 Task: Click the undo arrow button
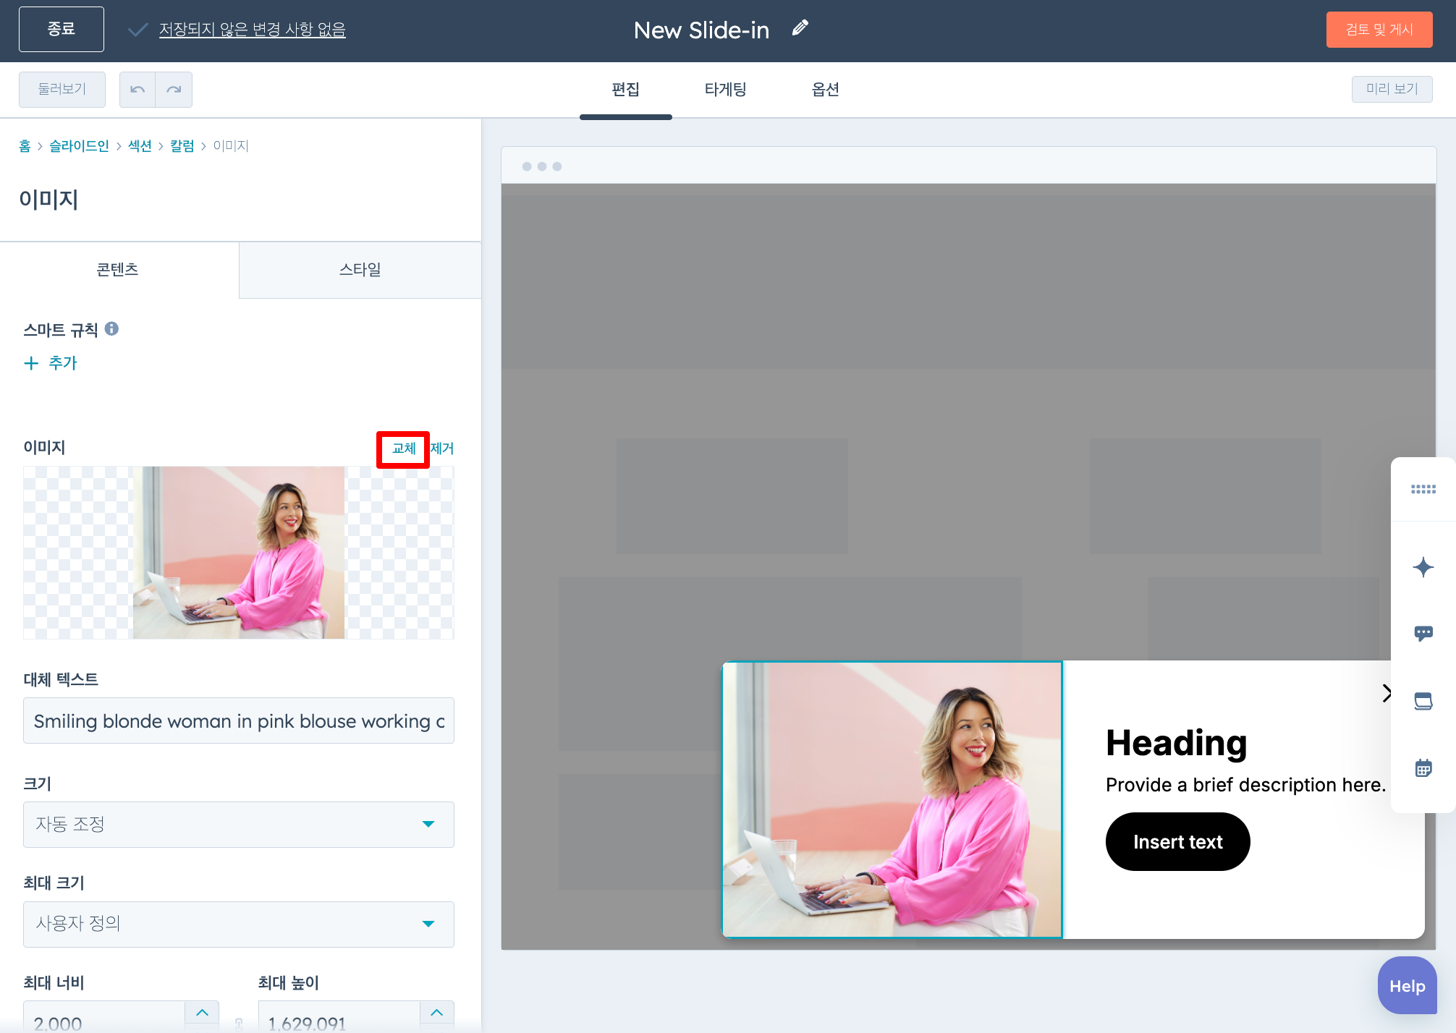[137, 90]
